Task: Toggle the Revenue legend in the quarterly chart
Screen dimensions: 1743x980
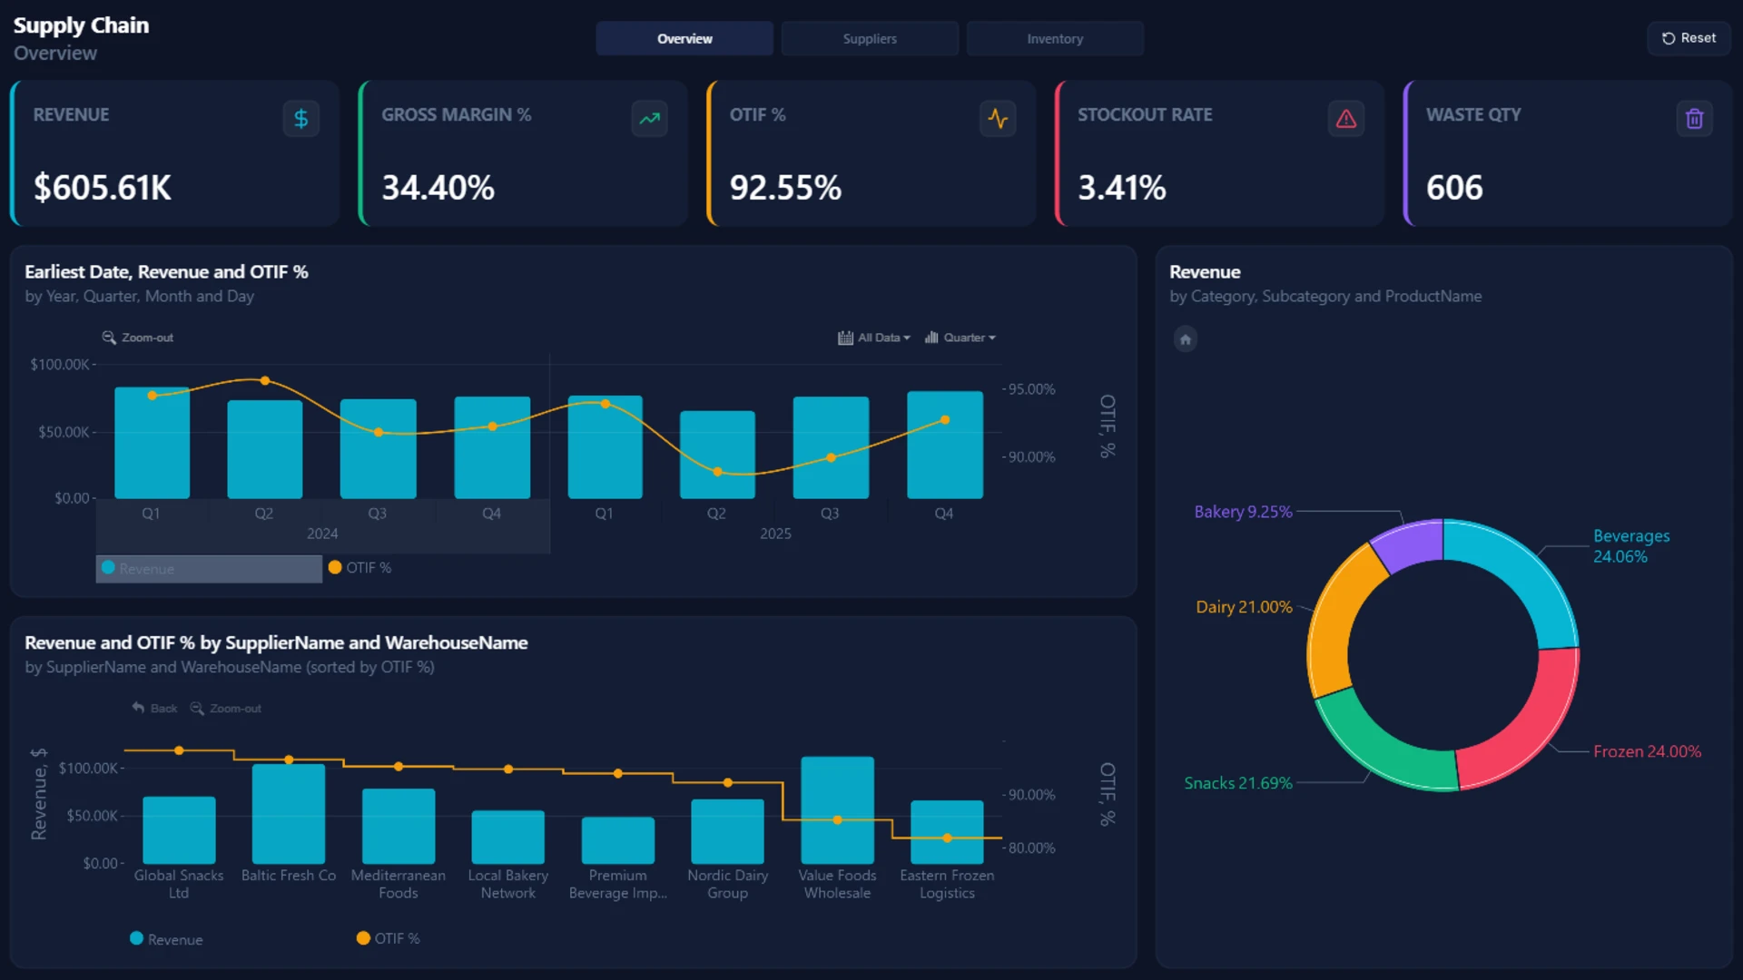Action: [x=209, y=568]
